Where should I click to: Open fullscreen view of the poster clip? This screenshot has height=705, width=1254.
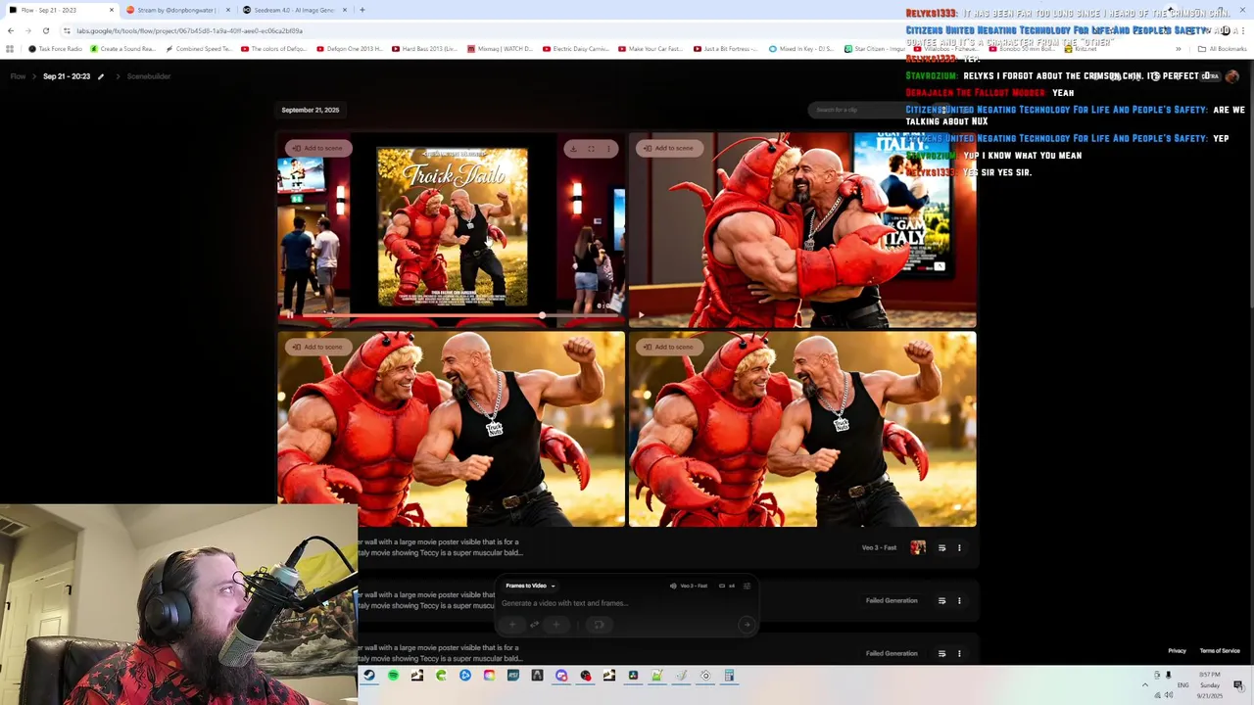pos(591,149)
